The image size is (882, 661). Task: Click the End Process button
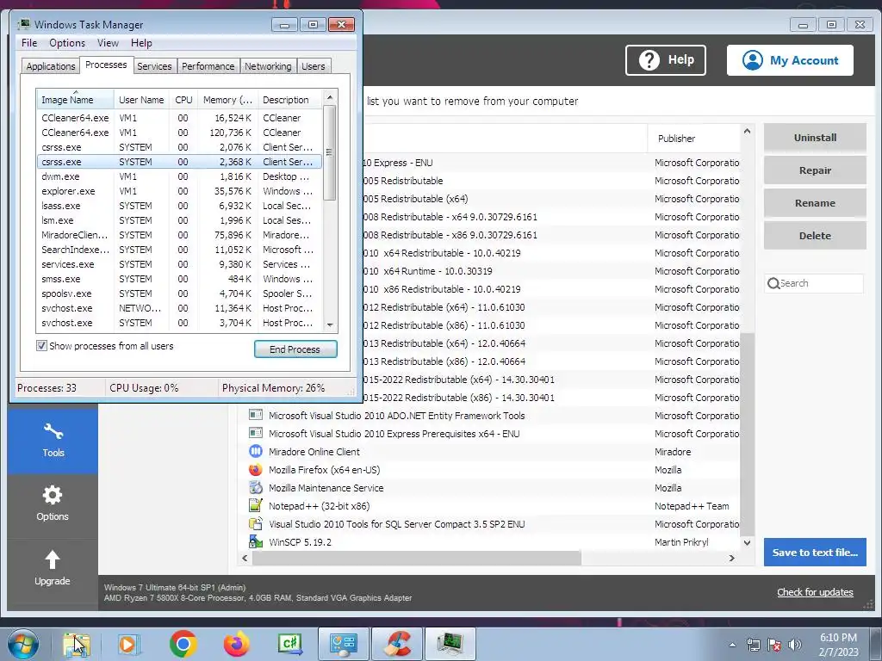click(x=295, y=349)
